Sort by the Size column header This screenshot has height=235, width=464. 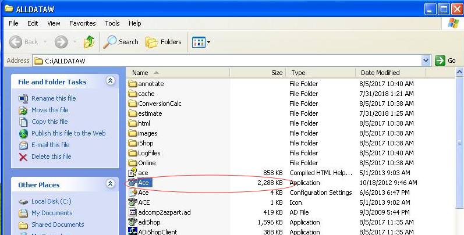[x=258, y=73]
